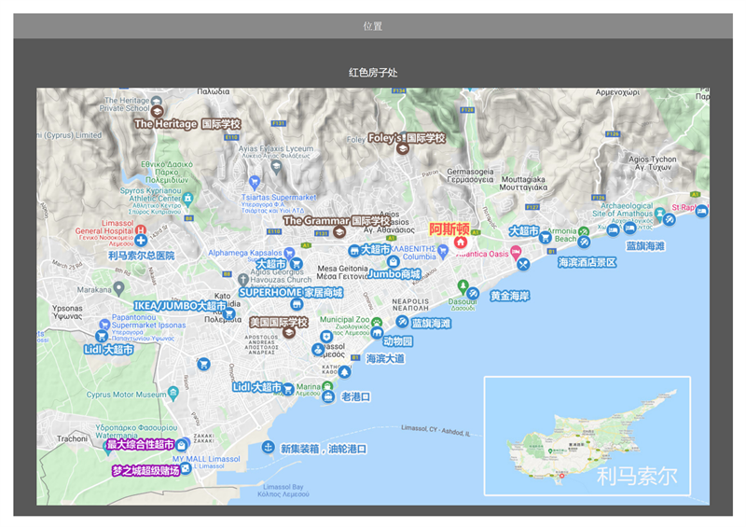
Task: Click the green Municipal Zoo paw marker
Action: click(x=377, y=323)
